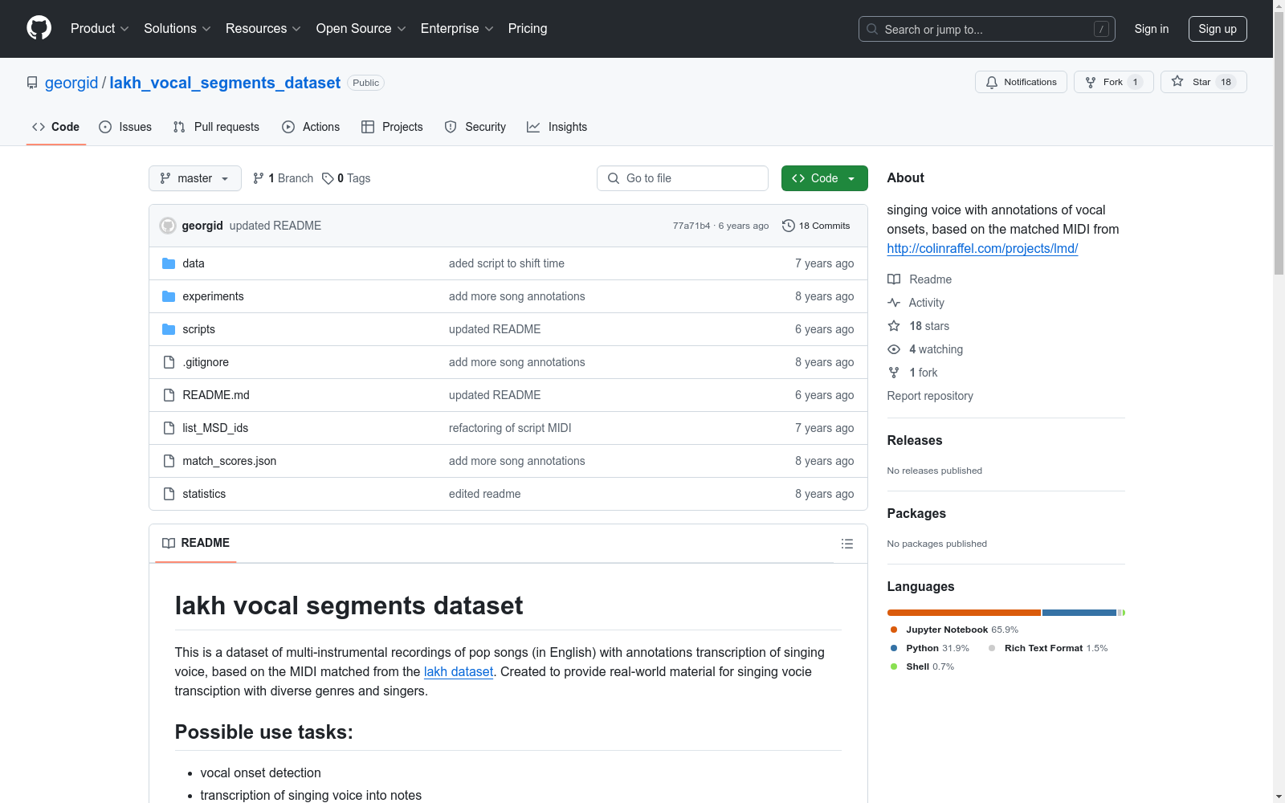
Task: Click the data folder icon
Action: click(169, 263)
